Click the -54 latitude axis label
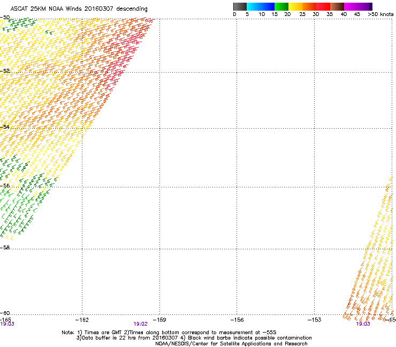The image size is (396, 347). (5, 127)
